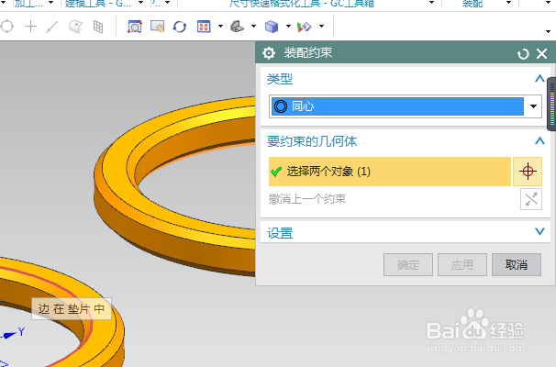Select the Pan view hand icon
The height and width of the screenshot is (367, 556).
158,27
